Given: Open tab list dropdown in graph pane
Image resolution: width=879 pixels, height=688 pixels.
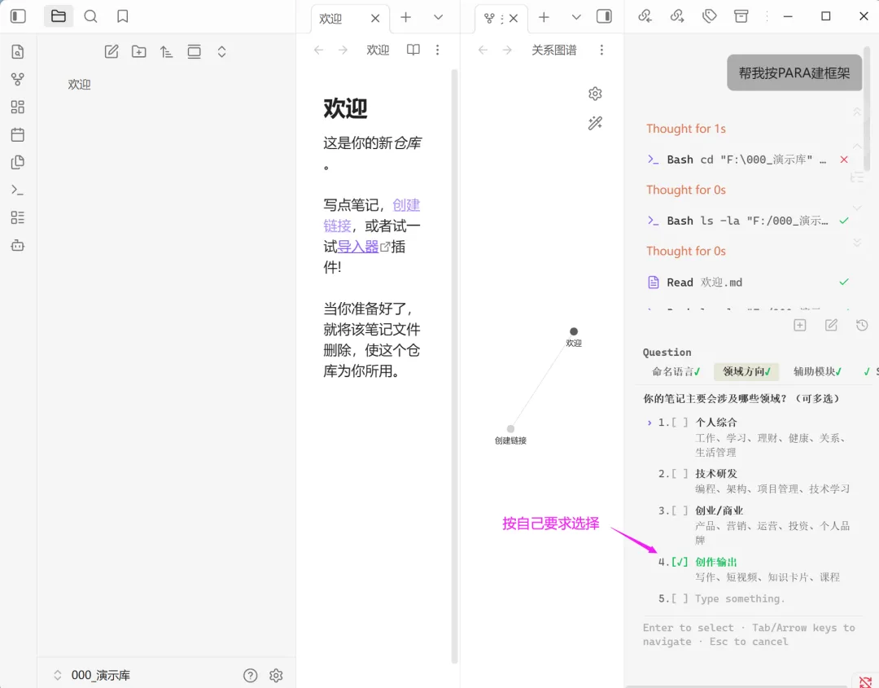Looking at the screenshot, I should point(575,17).
